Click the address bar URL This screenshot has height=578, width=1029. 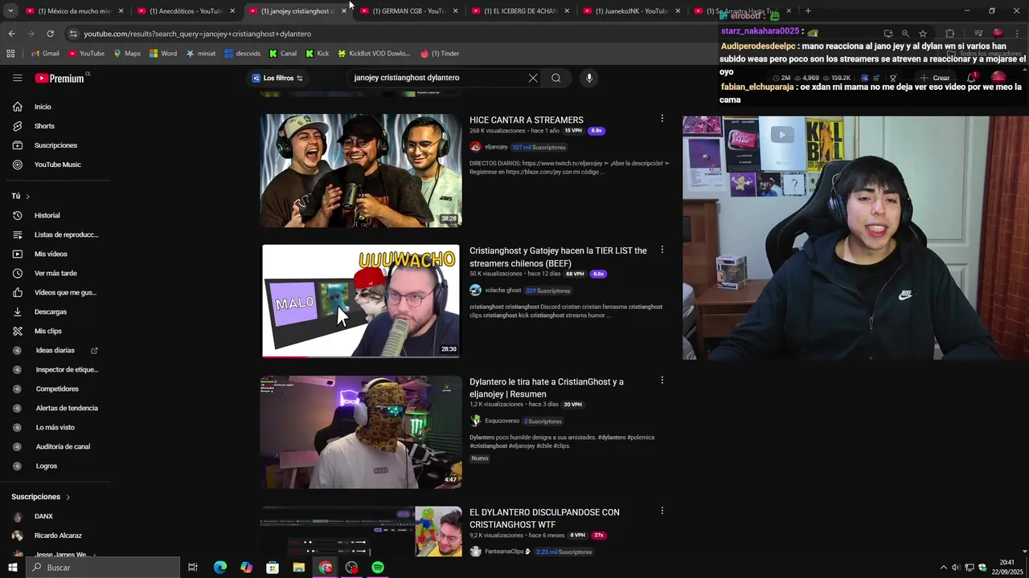197,34
